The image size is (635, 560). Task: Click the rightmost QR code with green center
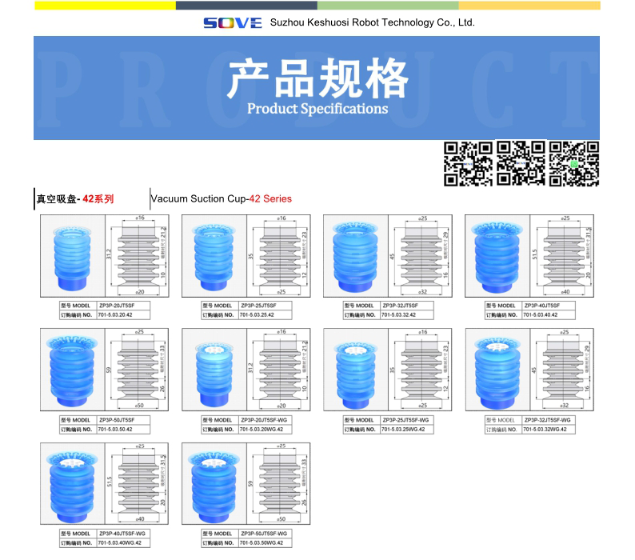(573, 163)
